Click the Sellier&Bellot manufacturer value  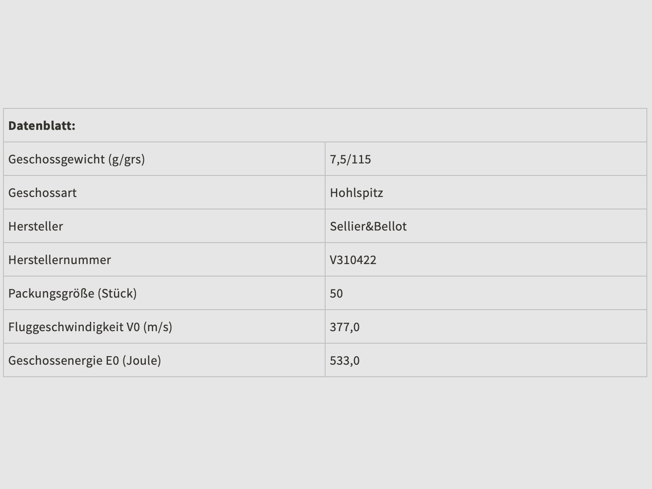coord(368,226)
